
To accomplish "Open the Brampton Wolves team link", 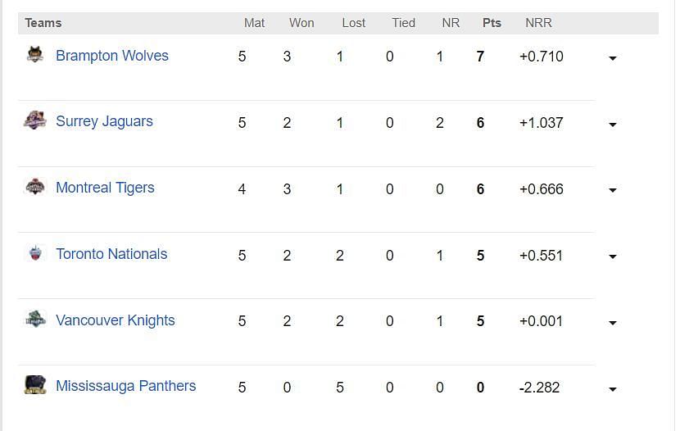I will tap(112, 56).
